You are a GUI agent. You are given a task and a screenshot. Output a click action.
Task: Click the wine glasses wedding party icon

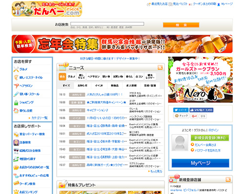pyautogui.click(x=16, y=151)
